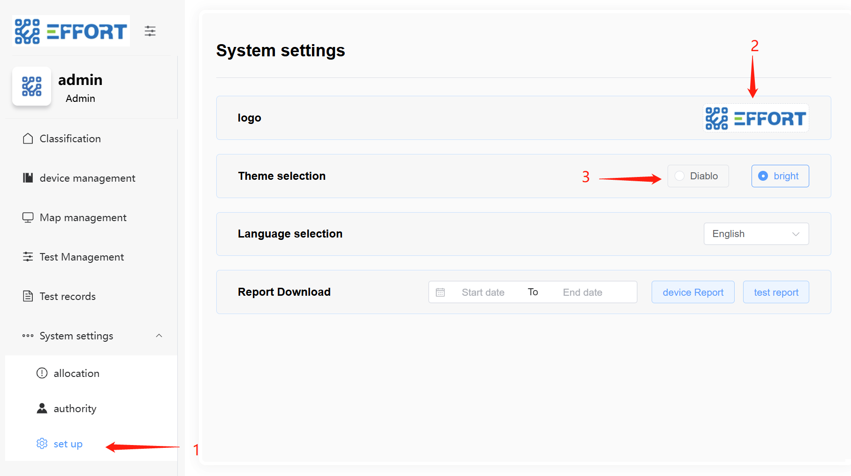Click the device management icon
Screen dimensions: 851x476
coord(28,178)
